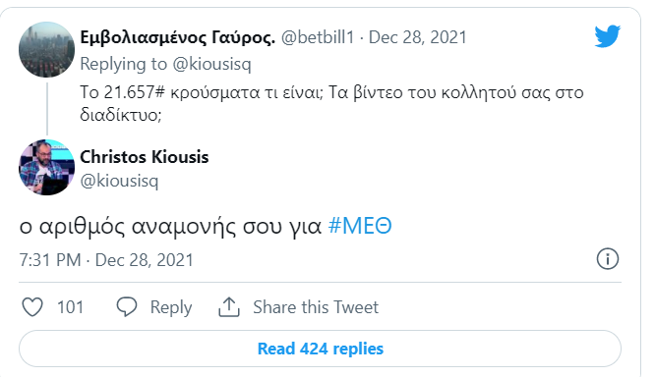This screenshot has height=377, width=655.
Task: Click the share arrow icon
Action: tap(229, 307)
